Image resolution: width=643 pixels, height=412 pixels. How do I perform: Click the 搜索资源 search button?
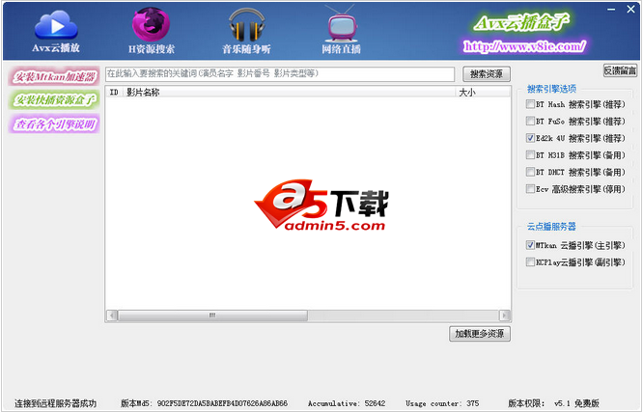[487, 74]
